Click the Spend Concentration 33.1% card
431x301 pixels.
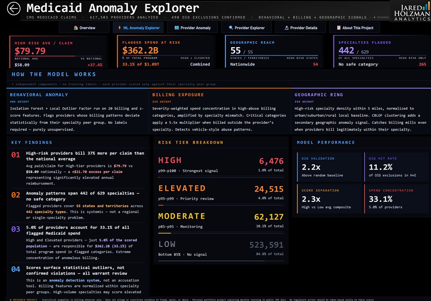coord(396,199)
